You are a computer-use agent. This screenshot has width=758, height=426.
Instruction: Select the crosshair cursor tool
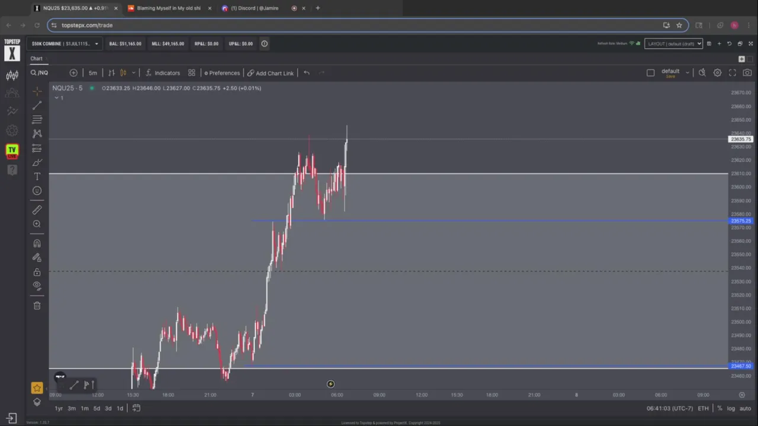pos(37,91)
